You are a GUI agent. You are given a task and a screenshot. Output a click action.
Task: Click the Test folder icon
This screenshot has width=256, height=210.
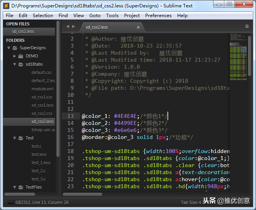pos(21,138)
